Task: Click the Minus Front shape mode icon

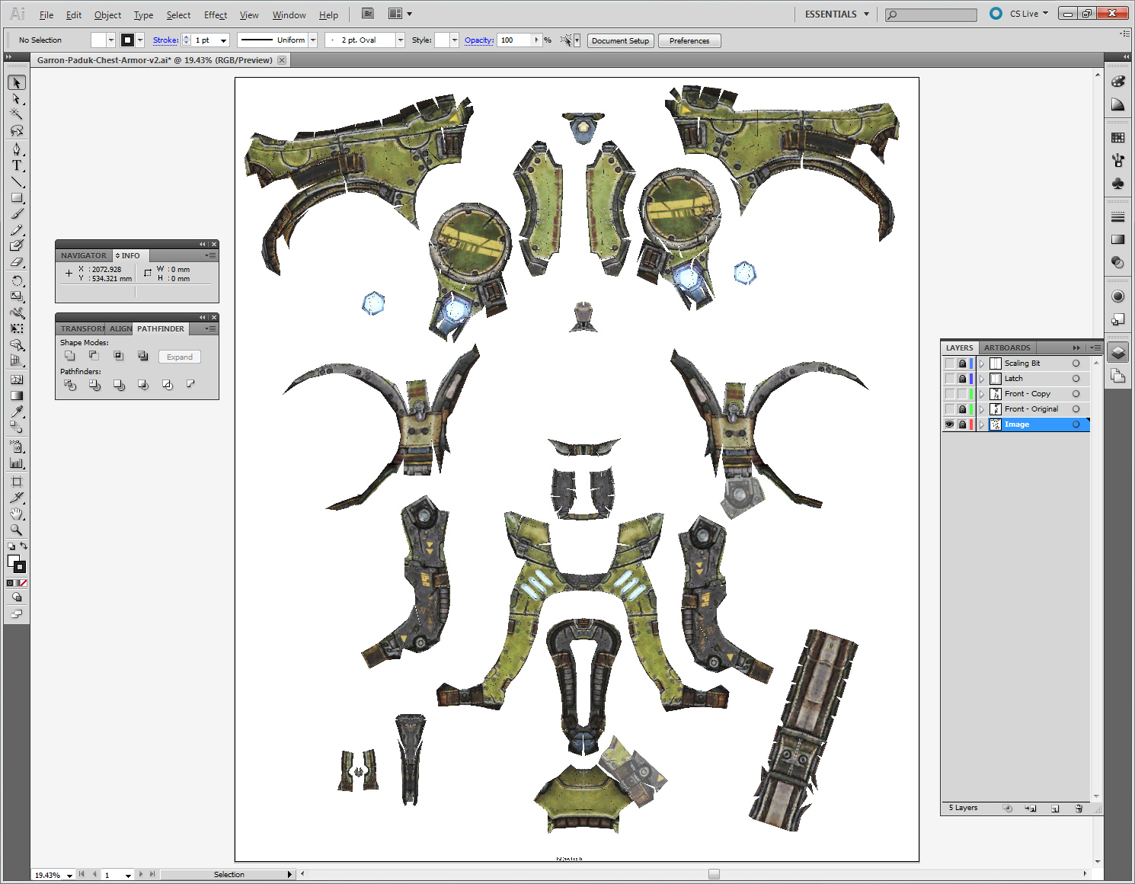Action: pyautogui.click(x=94, y=356)
